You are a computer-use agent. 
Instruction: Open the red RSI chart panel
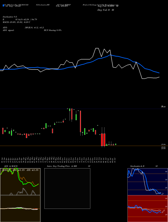point(148,209)
